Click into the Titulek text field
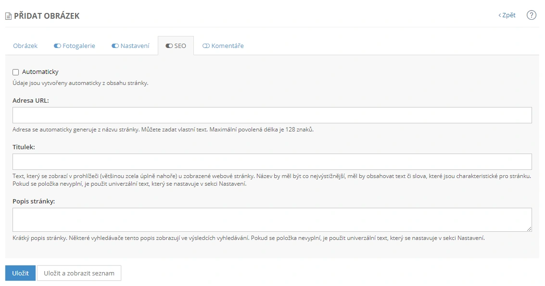545x286 pixels. click(272, 162)
